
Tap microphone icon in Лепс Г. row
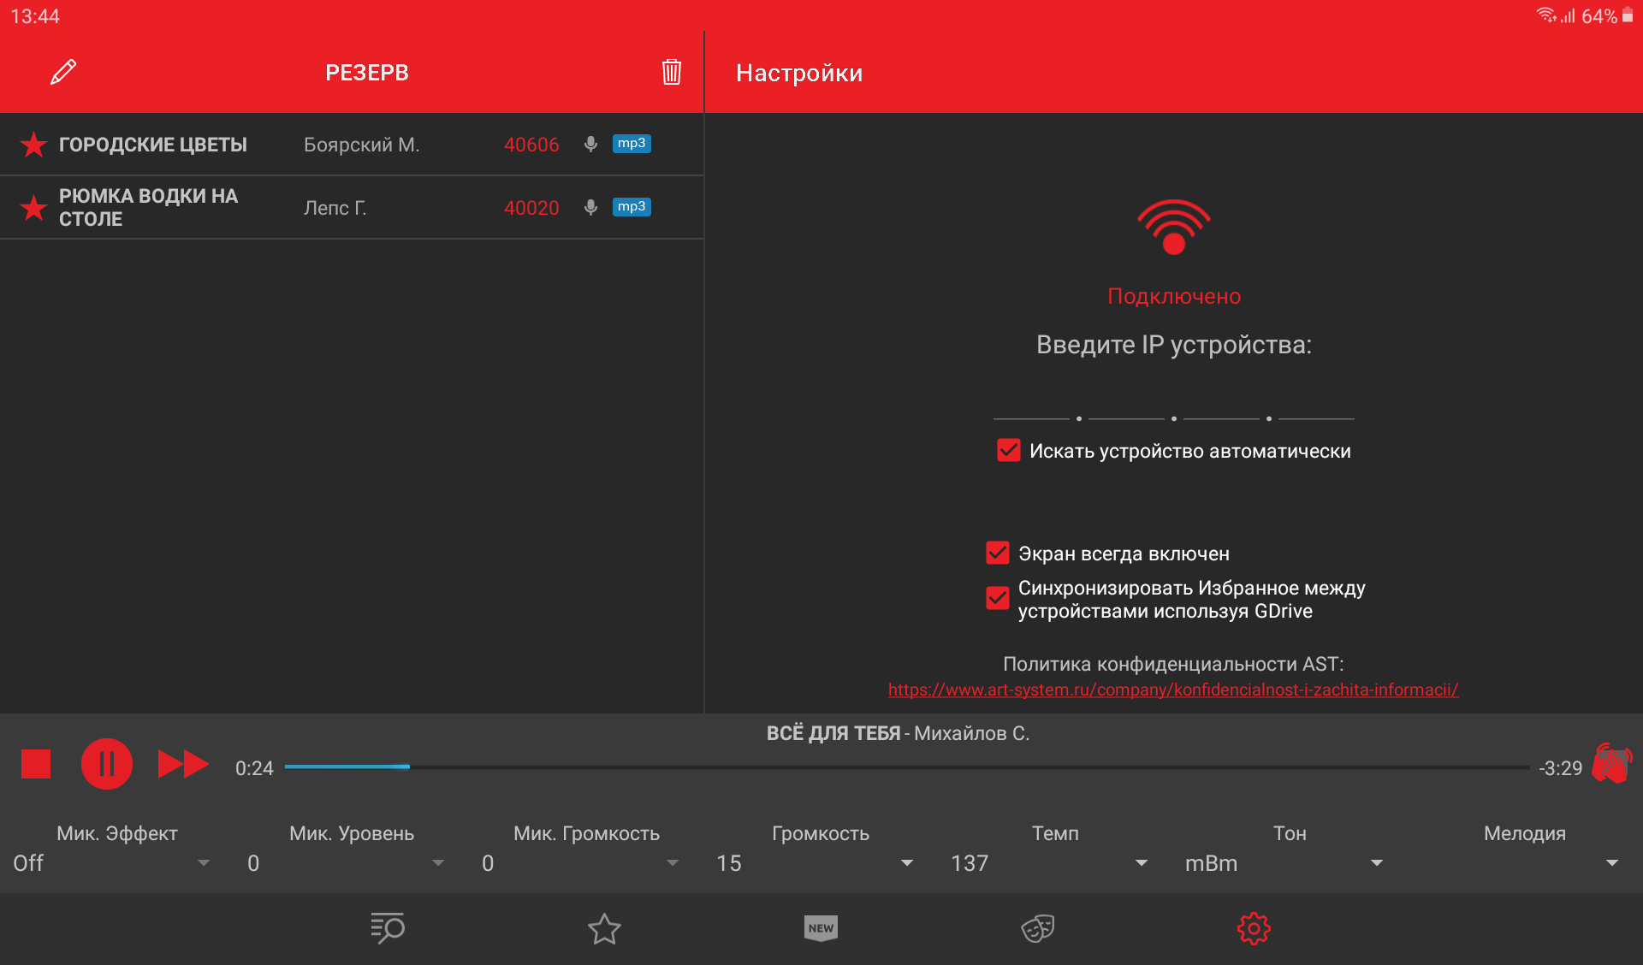point(590,207)
